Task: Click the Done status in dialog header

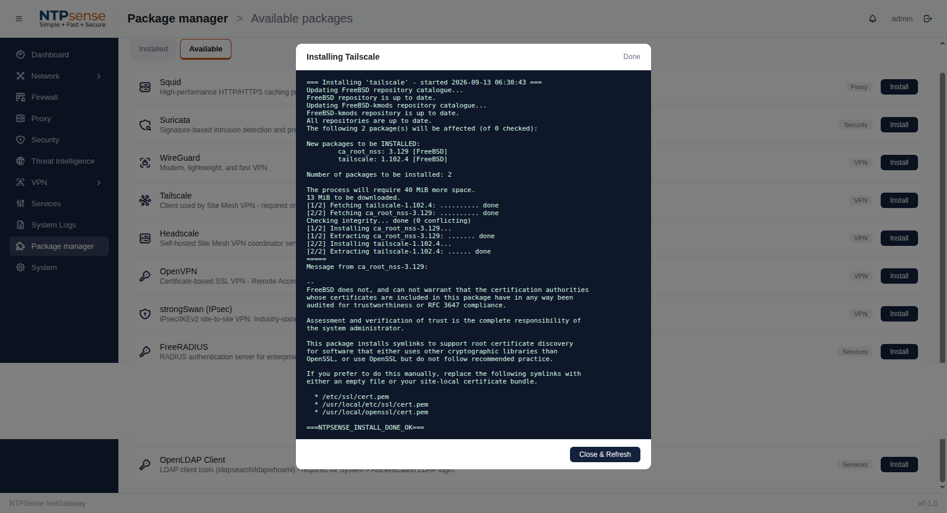Action: 632,57
